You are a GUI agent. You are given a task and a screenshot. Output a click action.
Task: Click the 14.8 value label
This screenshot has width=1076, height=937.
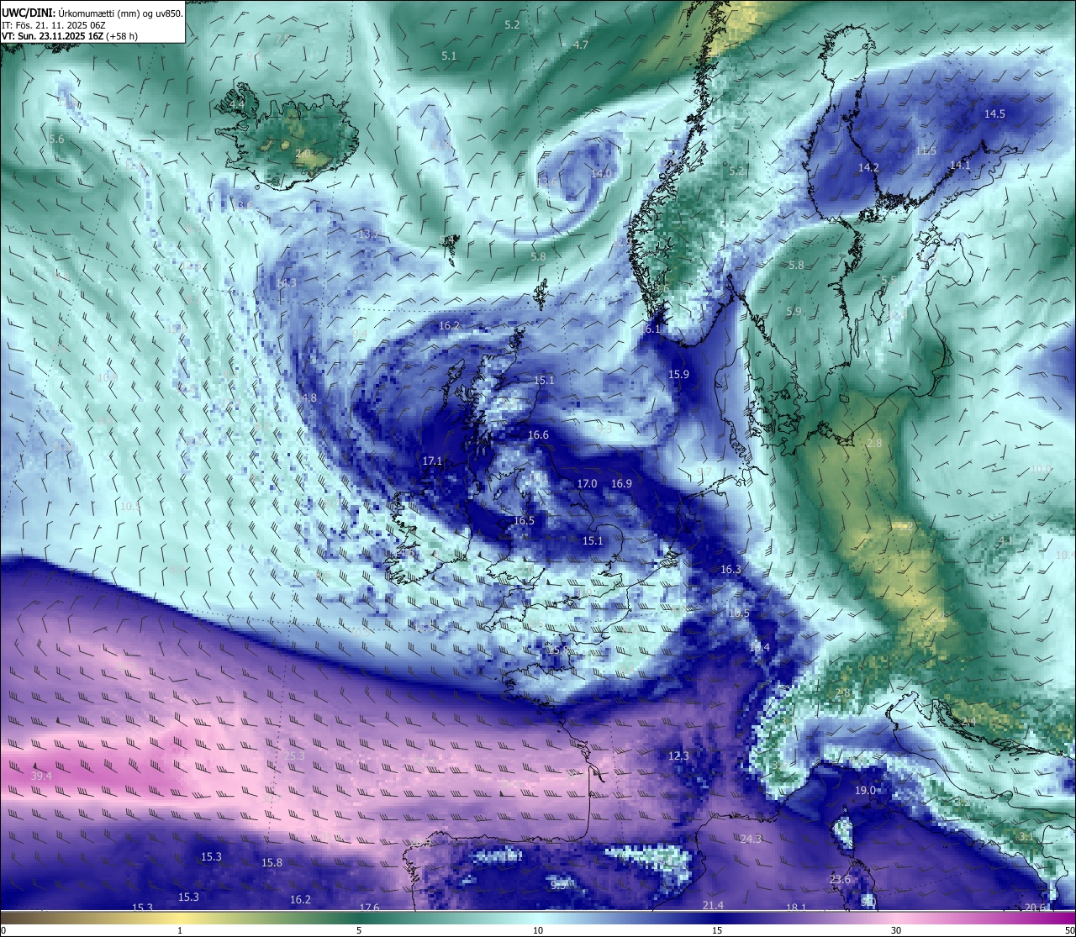(x=306, y=398)
